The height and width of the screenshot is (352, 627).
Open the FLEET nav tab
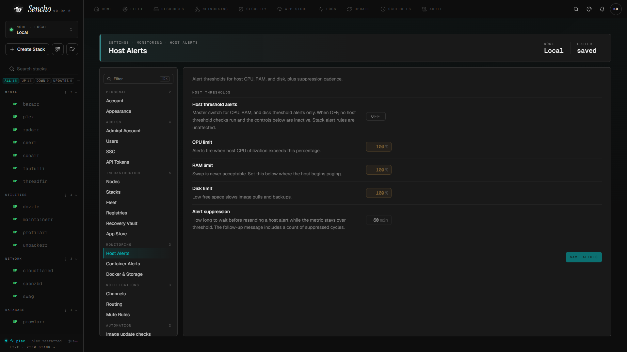coord(133,9)
